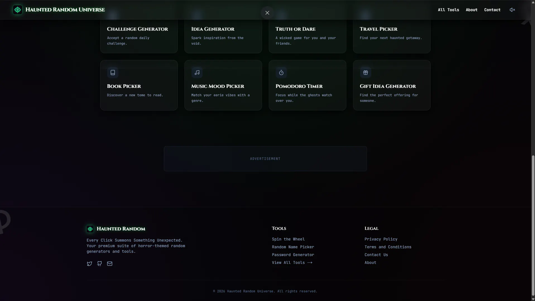Viewport: 535px width, 301px height.
Task: Click the Haunted Random footer title
Action: 121,229
